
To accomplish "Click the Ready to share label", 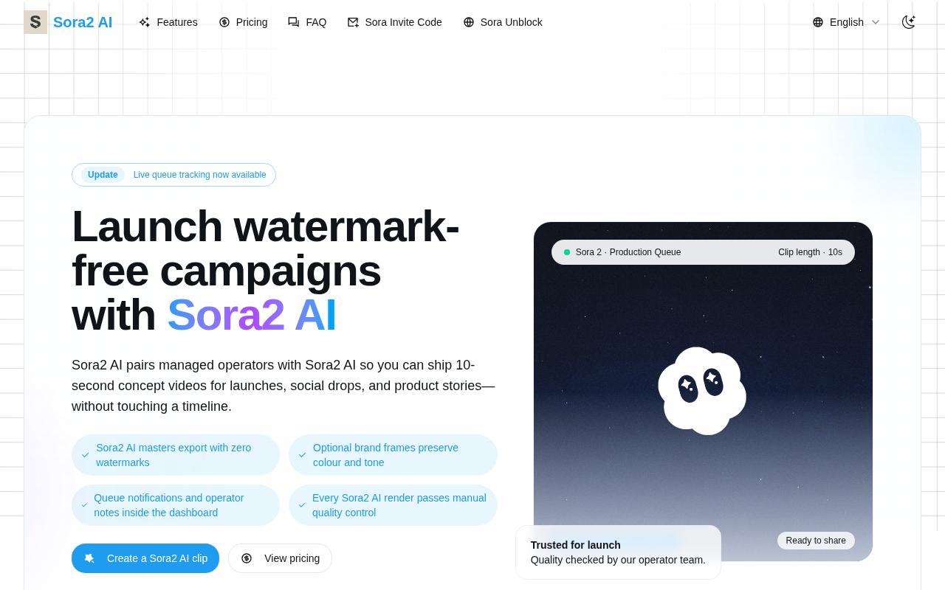I will coord(816,541).
